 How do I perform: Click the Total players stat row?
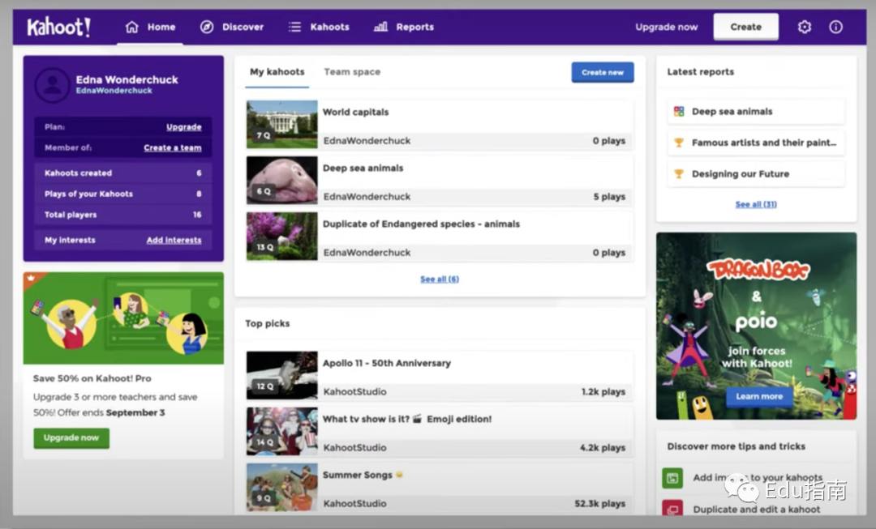point(123,215)
